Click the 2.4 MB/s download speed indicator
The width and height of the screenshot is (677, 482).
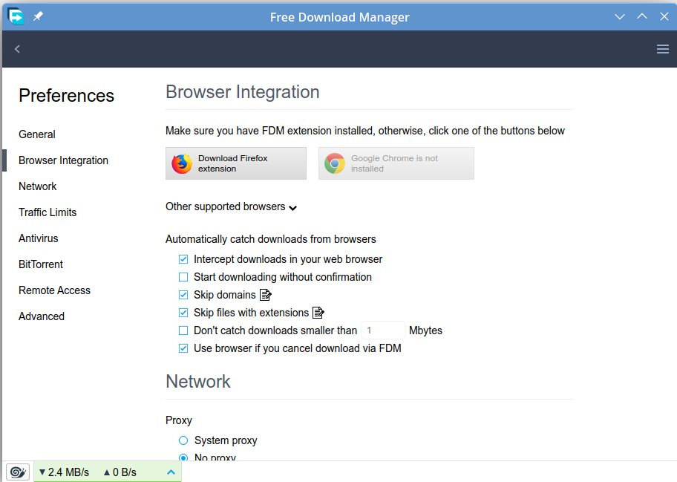(64, 472)
